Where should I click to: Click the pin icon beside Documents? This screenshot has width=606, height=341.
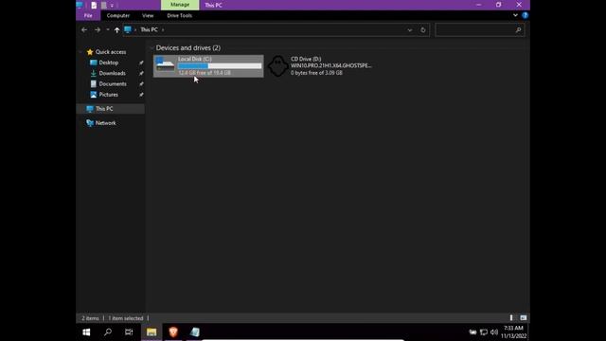coord(141,84)
